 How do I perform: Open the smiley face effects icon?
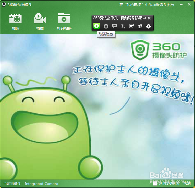pyautogui.click(x=106, y=26)
